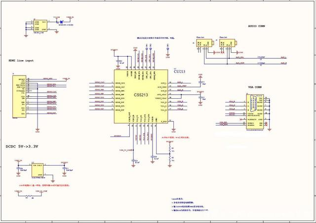The width and height of the screenshot is (316, 223).
Task: Select the right Phone Jack component
Action: [x=228, y=43]
